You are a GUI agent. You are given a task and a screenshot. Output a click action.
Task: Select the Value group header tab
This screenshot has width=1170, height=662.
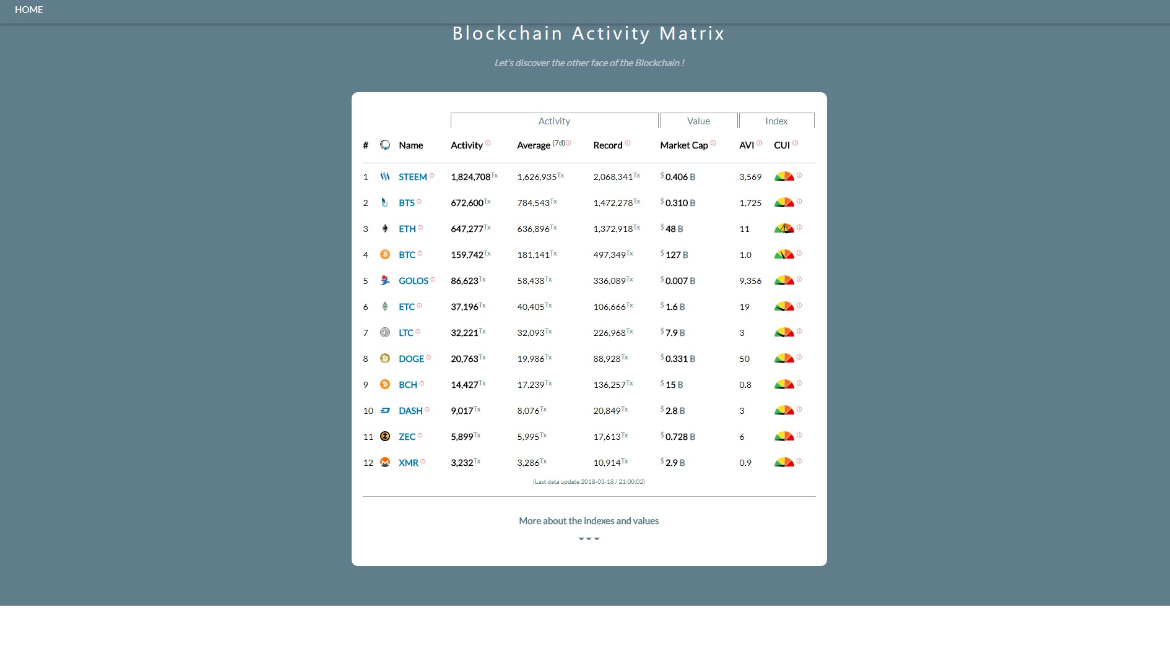tap(698, 121)
